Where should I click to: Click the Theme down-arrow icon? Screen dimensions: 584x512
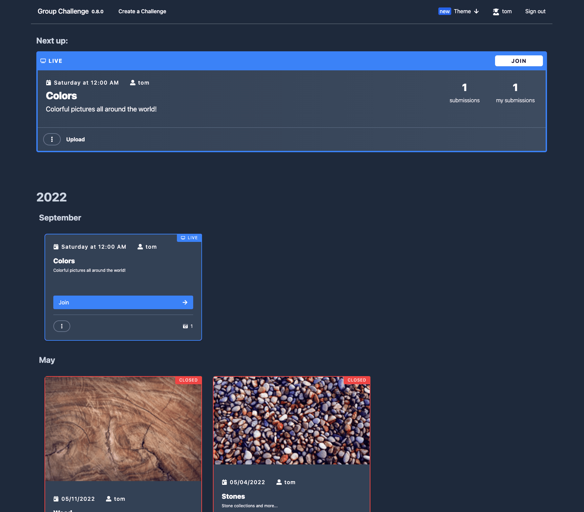pyautogui.click(x=476, y=11)
